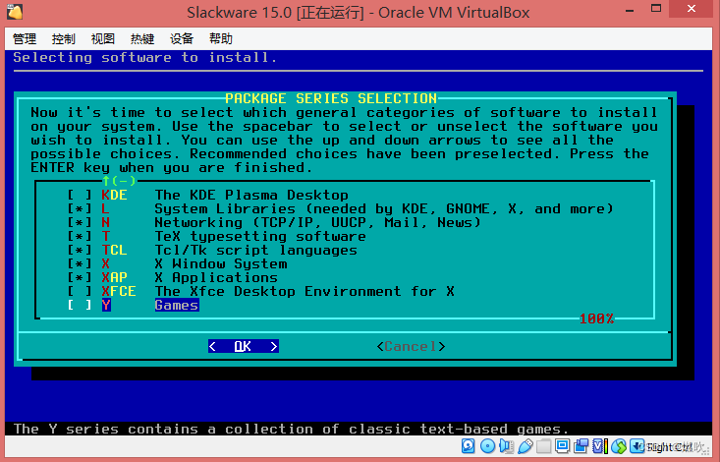Screen dimensions: 720x462
Task: Close the VirtualBox window
Action: click(x=692, y=8)
